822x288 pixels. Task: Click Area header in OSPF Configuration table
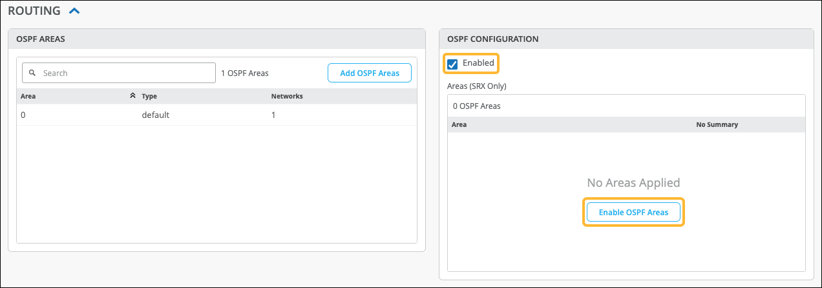(x=459, y=124)
